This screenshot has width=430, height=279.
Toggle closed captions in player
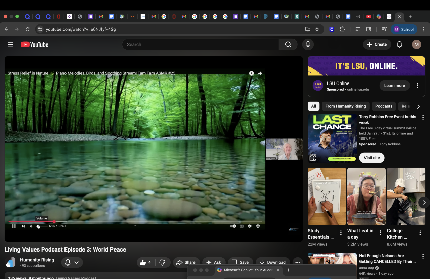(x=241, y=226)
